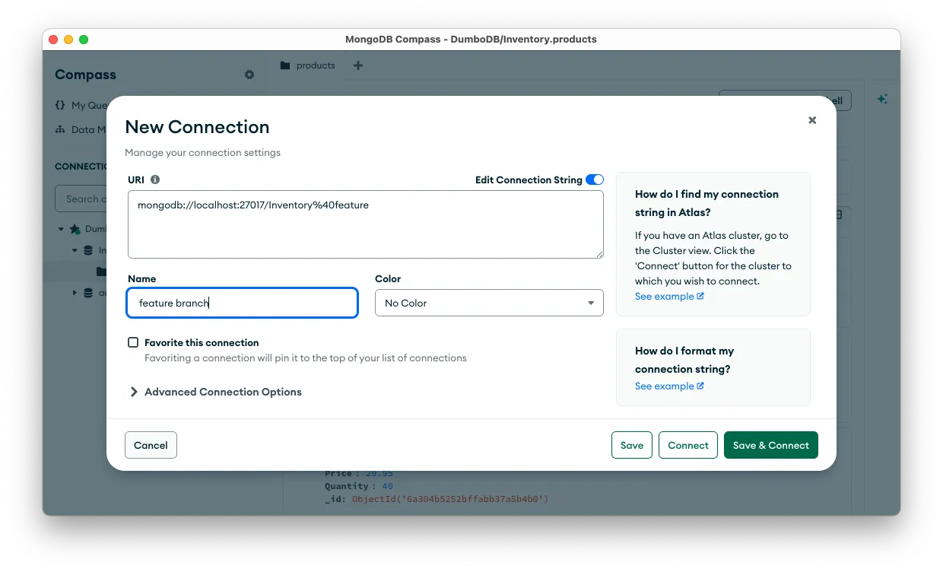This screenshot has height=572, width=943.
Task: Click the folder icon on the products tab
Action: click(285, 65)
